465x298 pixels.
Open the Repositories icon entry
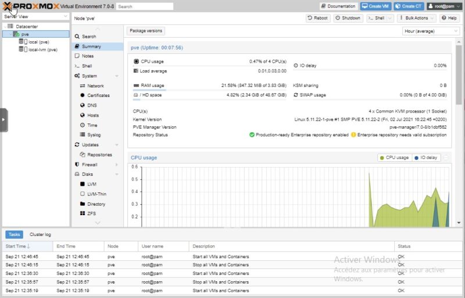83,155
